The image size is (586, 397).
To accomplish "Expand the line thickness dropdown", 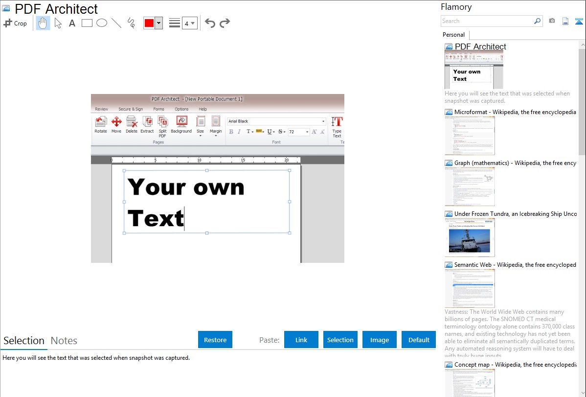I will pos(190,23).
